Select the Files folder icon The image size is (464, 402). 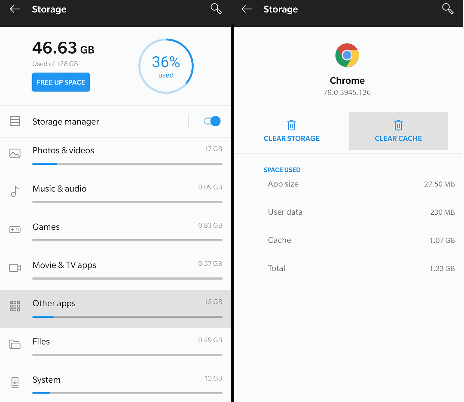point(15,344)
